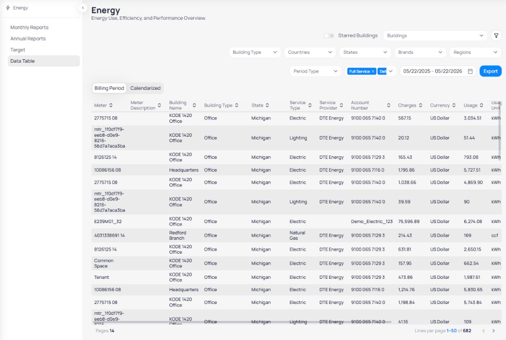The image size is (506, 340).
Task: Click lines per page 1-50 link
Action: (x=452, y=331)
